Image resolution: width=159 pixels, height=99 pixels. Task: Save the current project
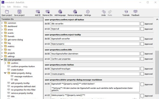(19, 13)
